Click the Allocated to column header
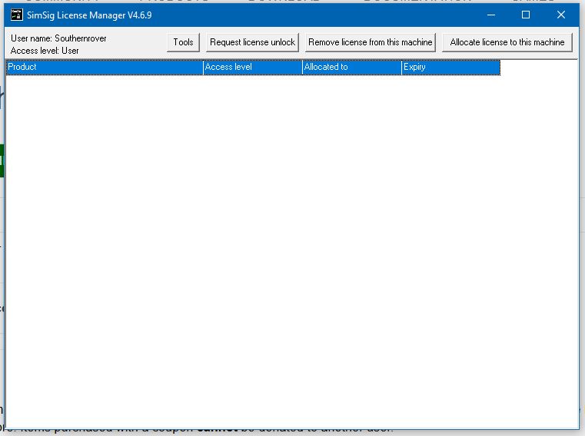This screenshot has height=436, width=585. (352, 67)
